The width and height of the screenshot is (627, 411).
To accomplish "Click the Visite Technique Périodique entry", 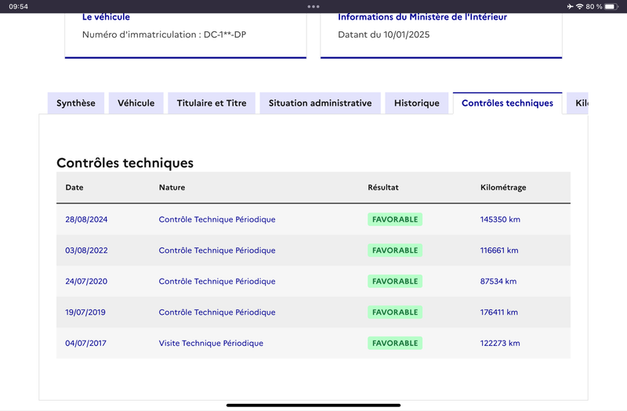I will 211,343.
